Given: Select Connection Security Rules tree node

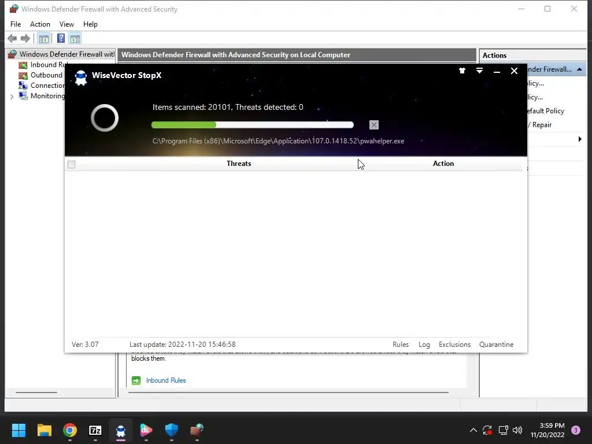Looking at the screenshot, I should pos(42,86).
